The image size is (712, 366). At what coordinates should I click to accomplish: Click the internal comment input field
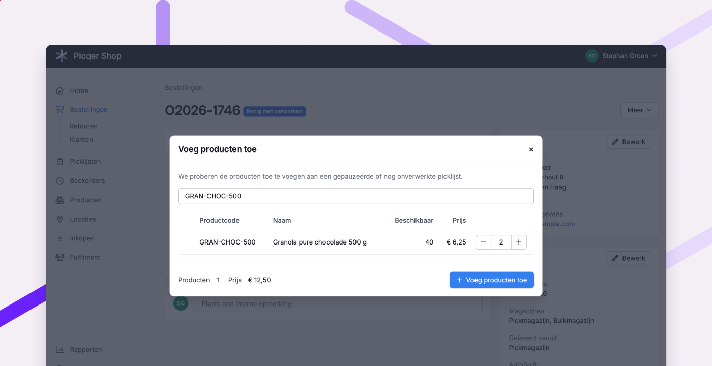click(339, 303)
